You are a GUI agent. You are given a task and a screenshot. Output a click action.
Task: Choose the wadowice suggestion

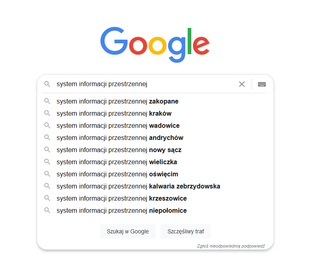click(155, 125)
